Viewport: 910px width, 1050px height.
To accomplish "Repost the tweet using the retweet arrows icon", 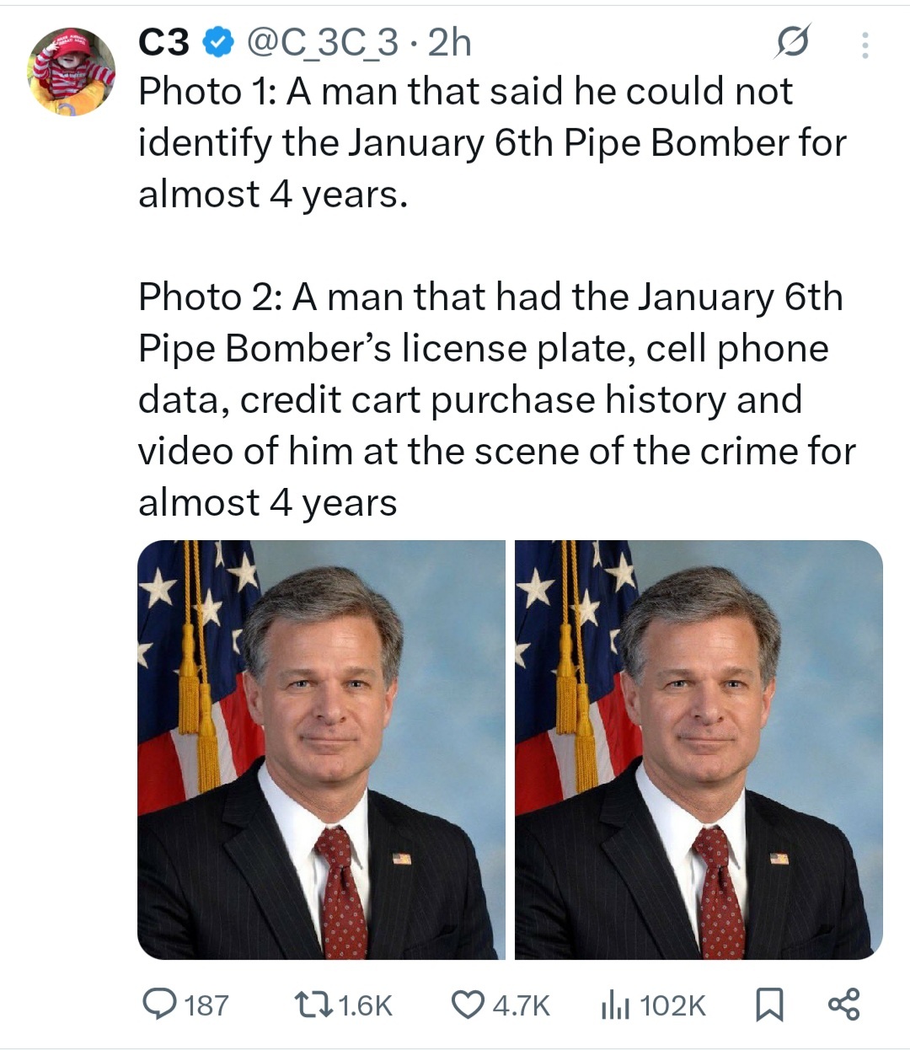I will point(302,1004).
